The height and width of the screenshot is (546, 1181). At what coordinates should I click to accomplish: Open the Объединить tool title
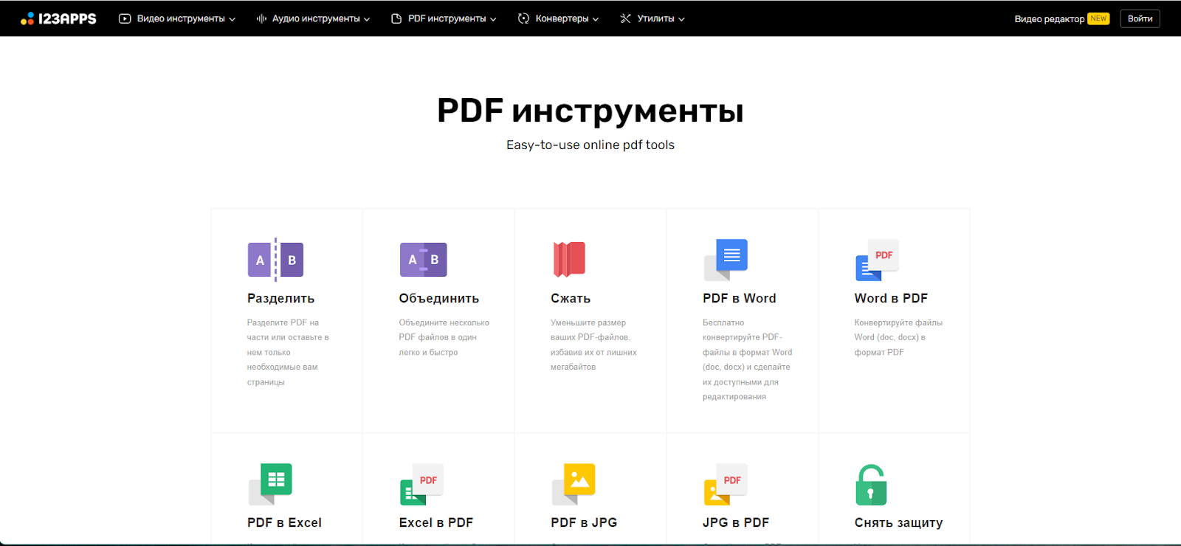coord(439,298)
